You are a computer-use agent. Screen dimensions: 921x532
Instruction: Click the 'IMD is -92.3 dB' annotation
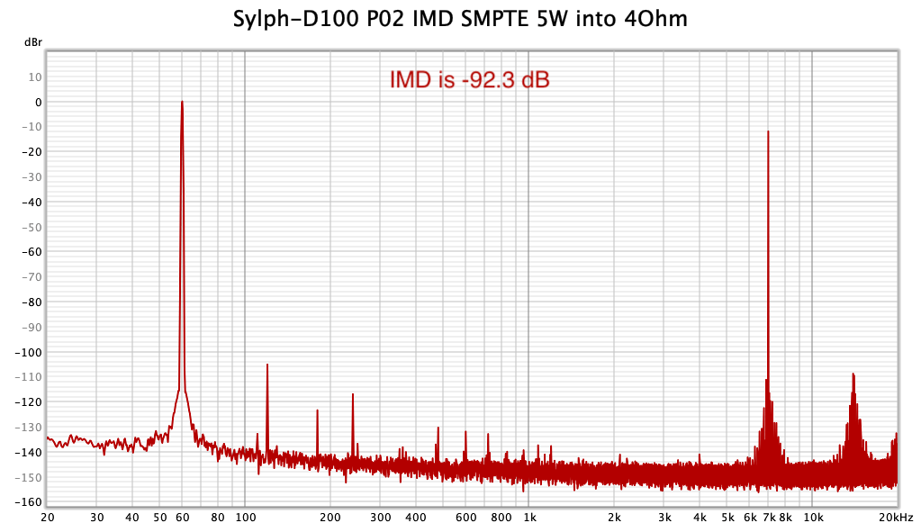(x=469, y=80)
